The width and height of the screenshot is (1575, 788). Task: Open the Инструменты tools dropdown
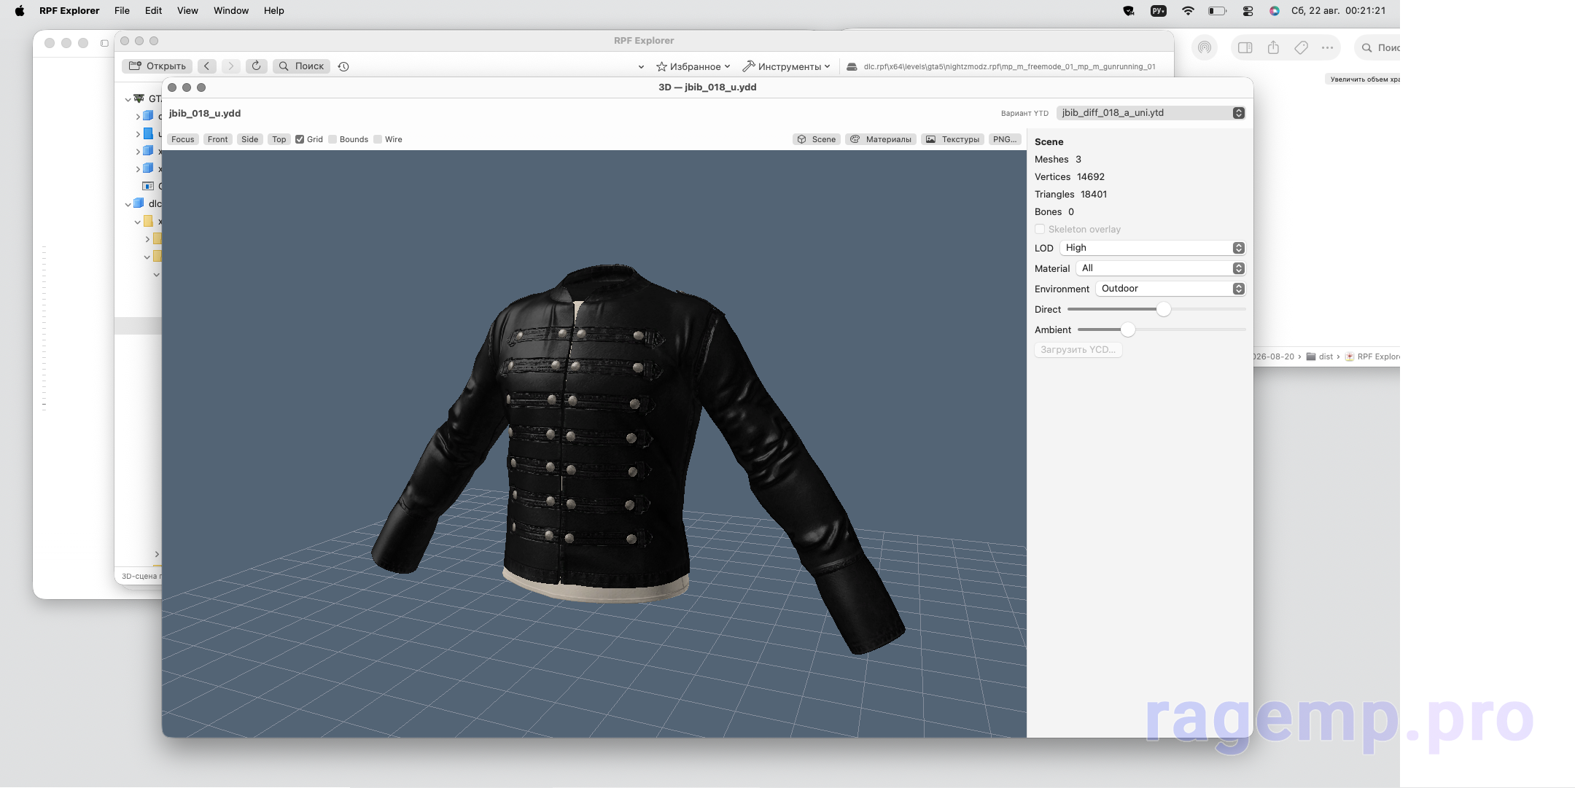tap(786, 66)
